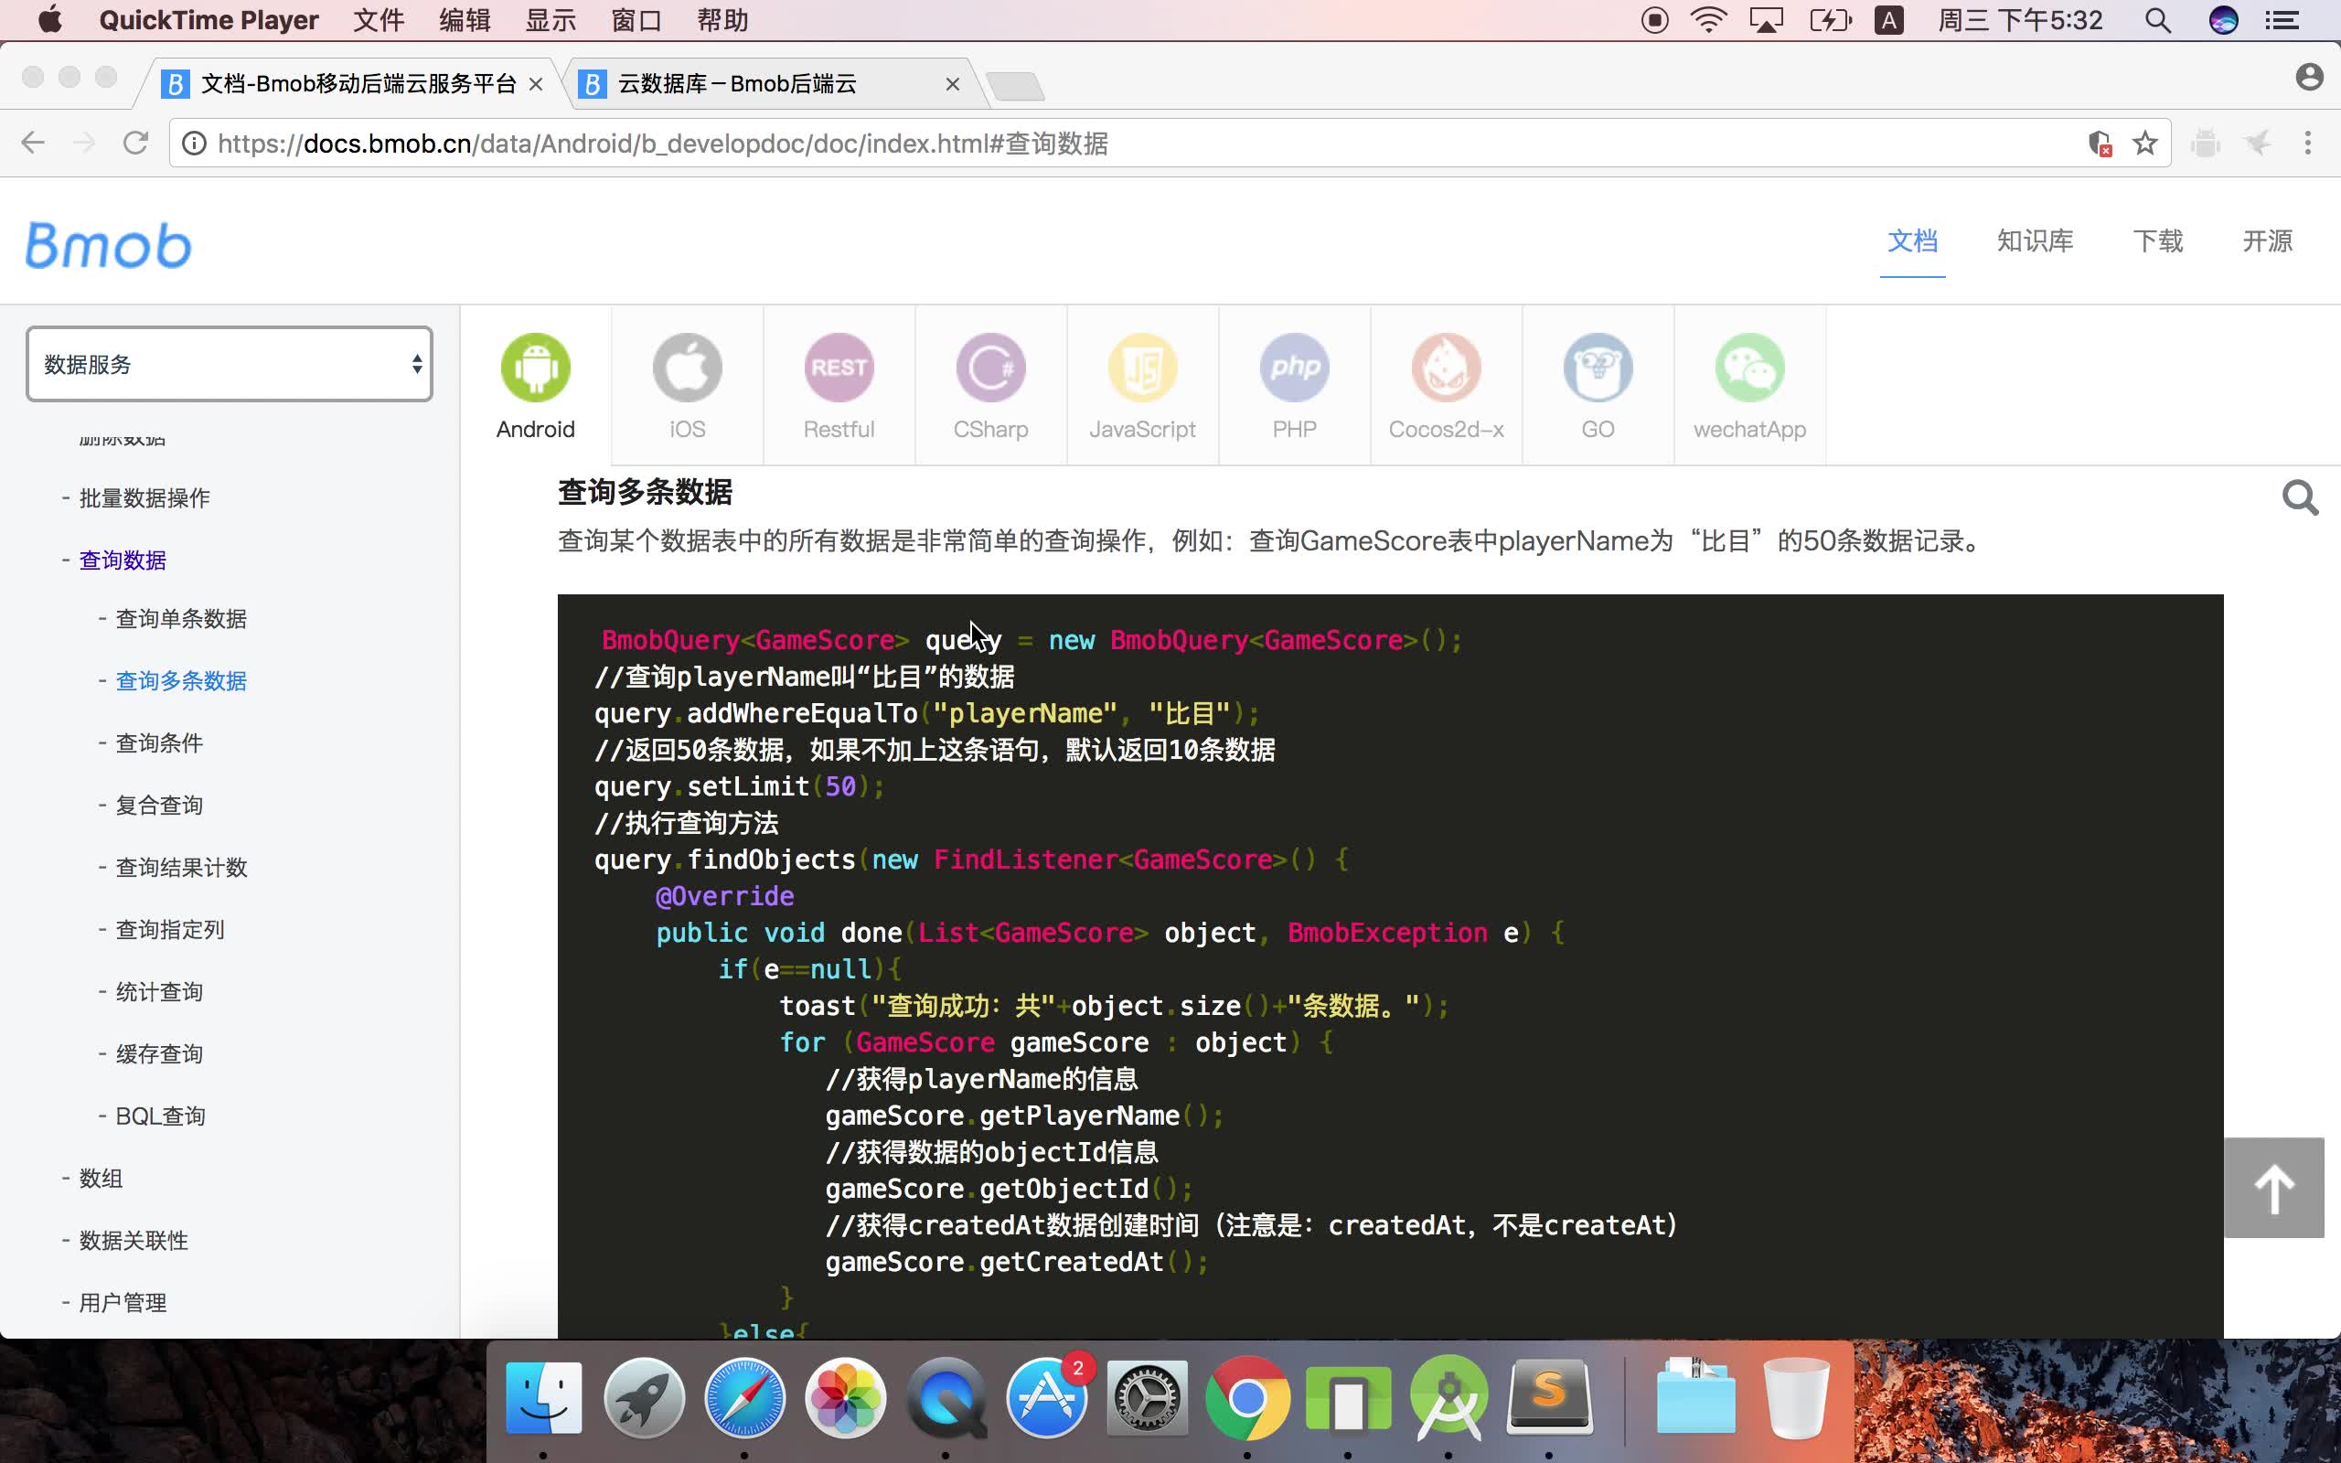Open the 帮助 menu in the menu bar
2341x1463 pixels.
(x=722, y=20)
